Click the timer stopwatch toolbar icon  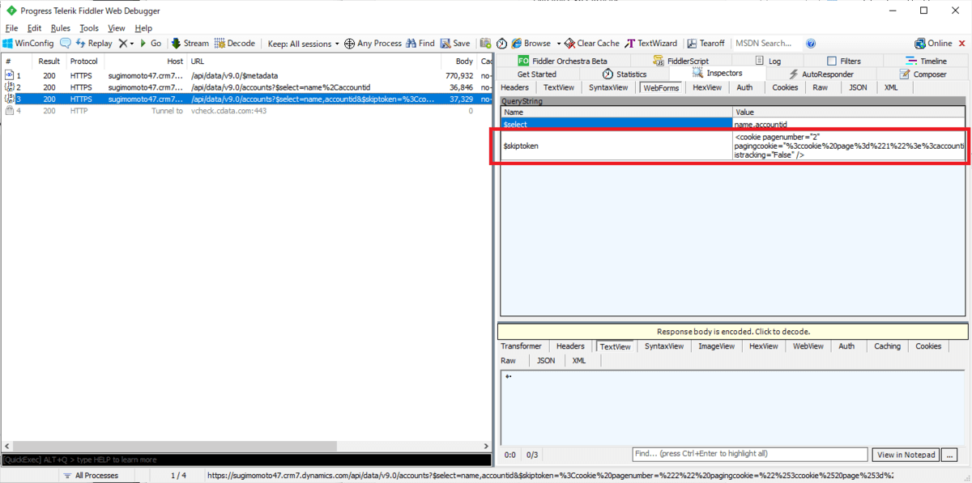502,44
